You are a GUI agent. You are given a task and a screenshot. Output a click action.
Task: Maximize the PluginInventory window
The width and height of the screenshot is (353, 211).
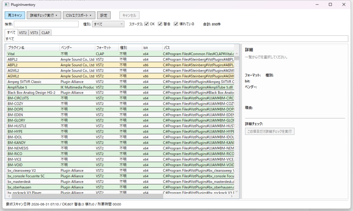pos(330,4)
